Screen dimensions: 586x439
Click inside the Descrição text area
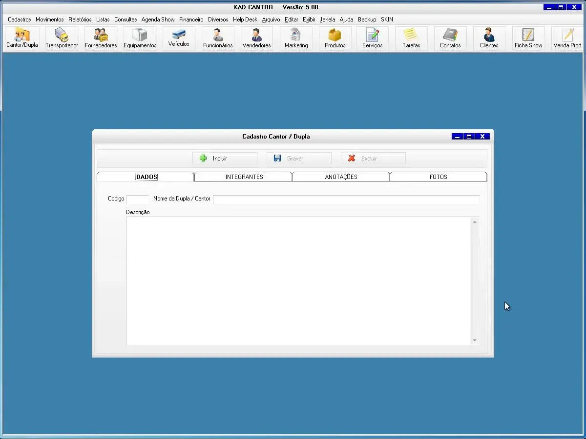tap(298, 280)
